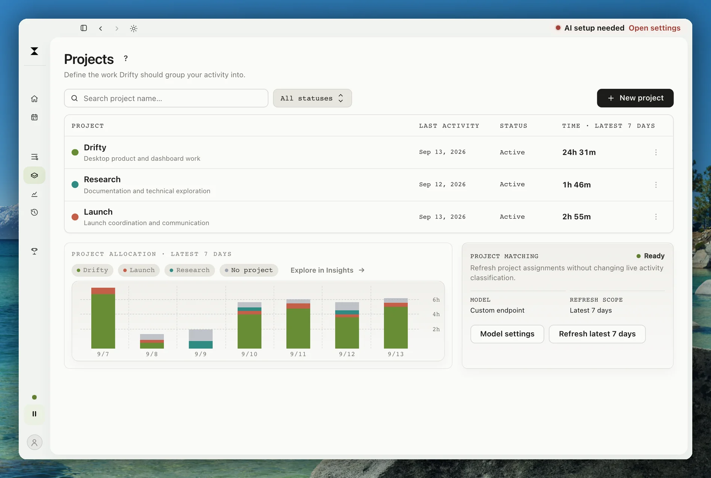The height and width of the screenshot is (478, 711).
Task: Click Refresh latest 7 days
Action: [597, 334]
